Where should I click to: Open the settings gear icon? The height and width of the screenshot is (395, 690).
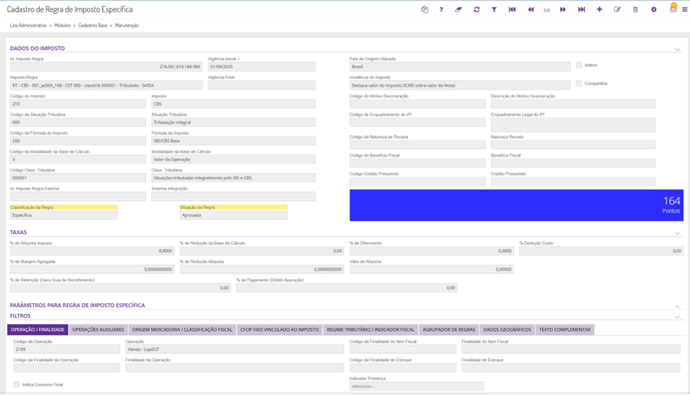654,9
